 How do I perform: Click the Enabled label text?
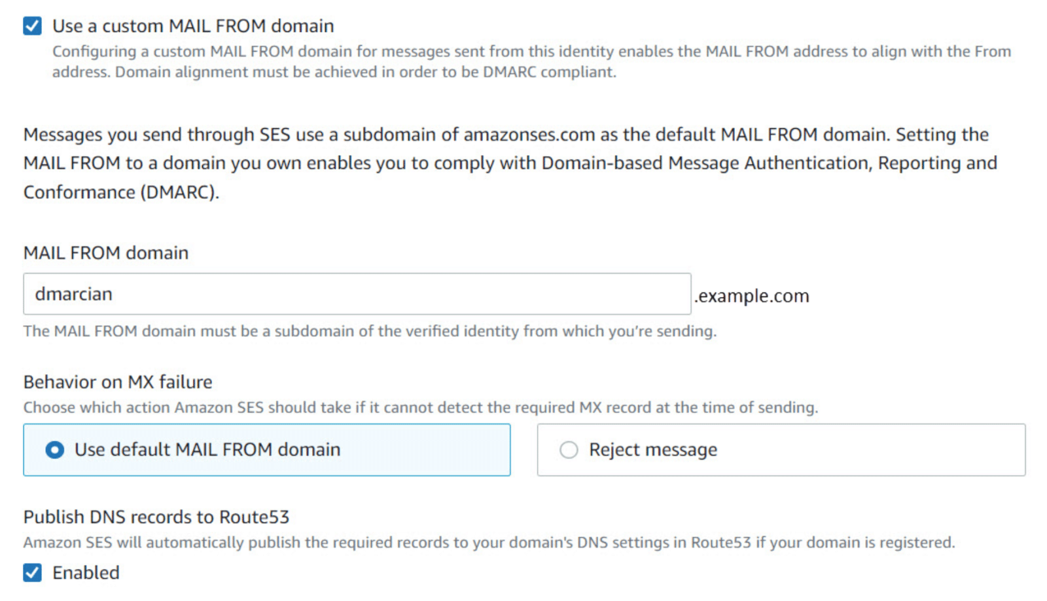pyautogui.click(x=84, y=572)
